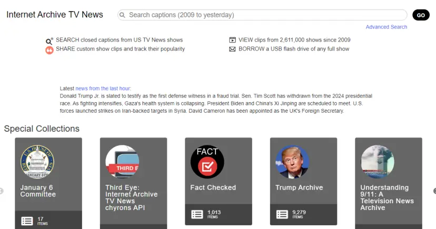
Task: Click the 'SEARCH closed captions from US TV News shows' text
Action: click(120, 39)
